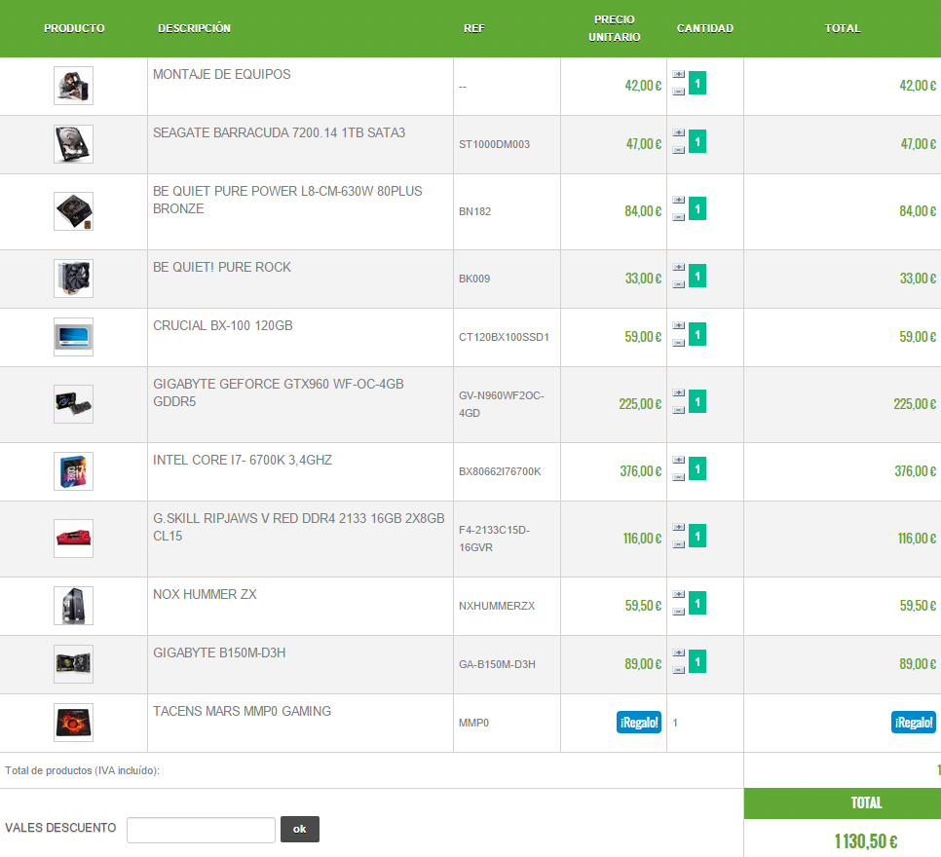This screenshot has height=857, width=941.
Task: Increase quantity of Gigabyte B150M-D3H
Action: pyautogui.click(x=678, y=652)
